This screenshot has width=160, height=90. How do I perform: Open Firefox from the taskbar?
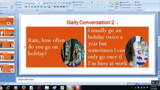(x=23, y=87)
